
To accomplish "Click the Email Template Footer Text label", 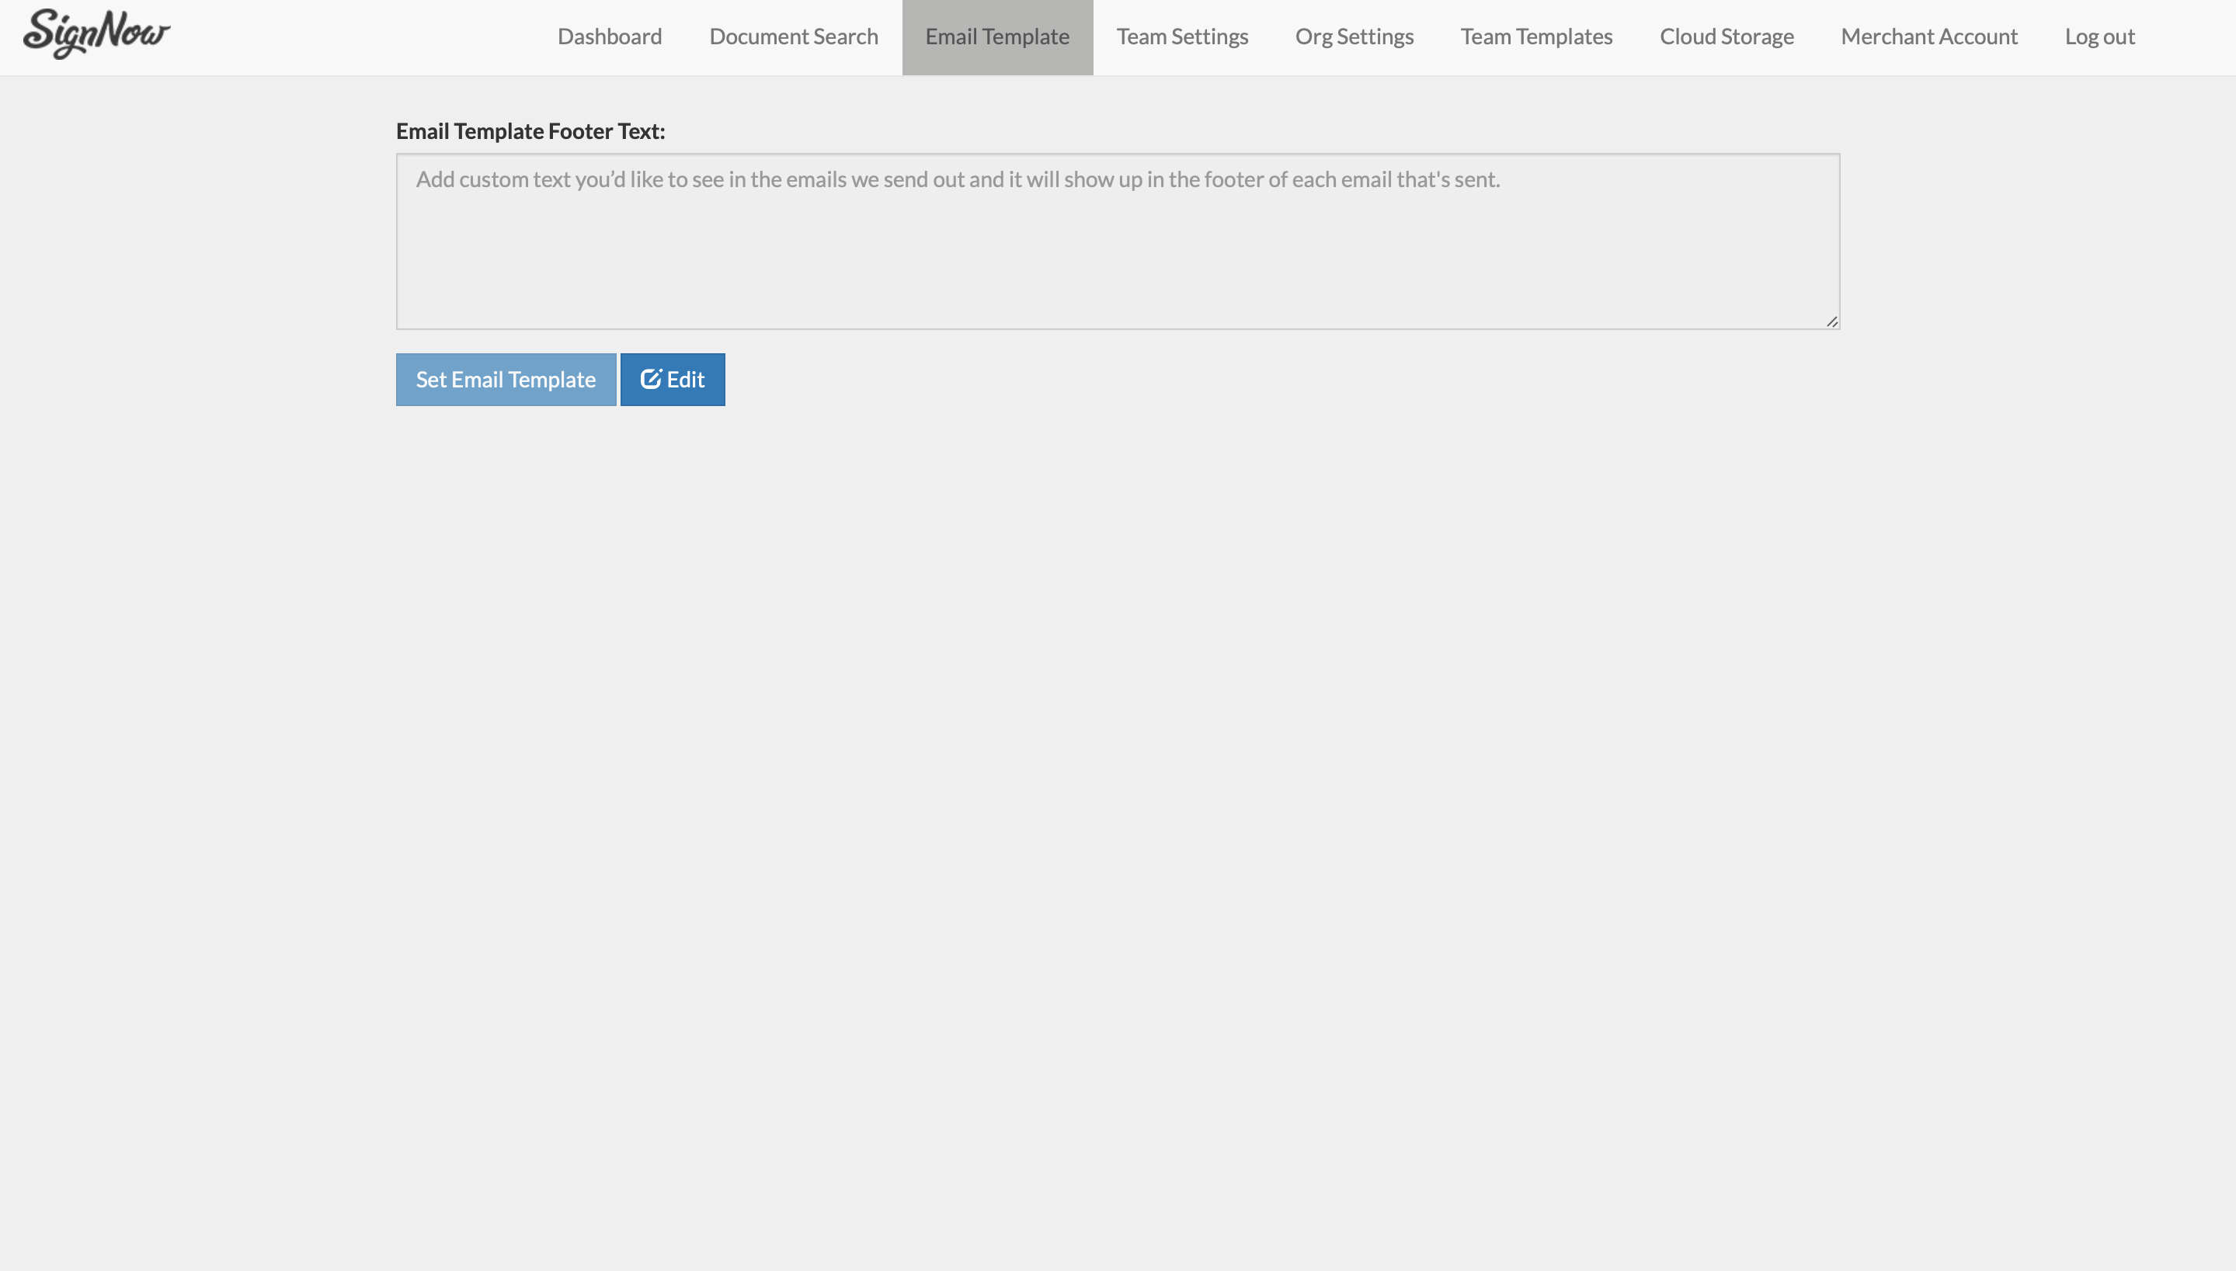I will click(x=530, y=131).
